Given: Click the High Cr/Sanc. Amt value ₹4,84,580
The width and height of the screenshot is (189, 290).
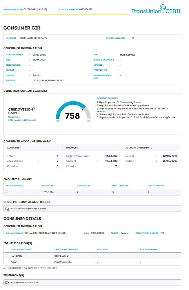Looking at the screenshot, I should tap(111, 156).
